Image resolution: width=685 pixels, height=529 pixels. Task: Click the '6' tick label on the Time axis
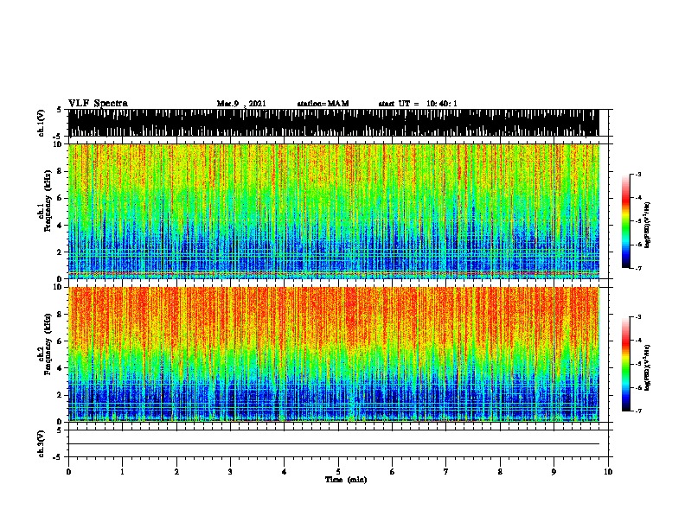[x=392, y=471]
